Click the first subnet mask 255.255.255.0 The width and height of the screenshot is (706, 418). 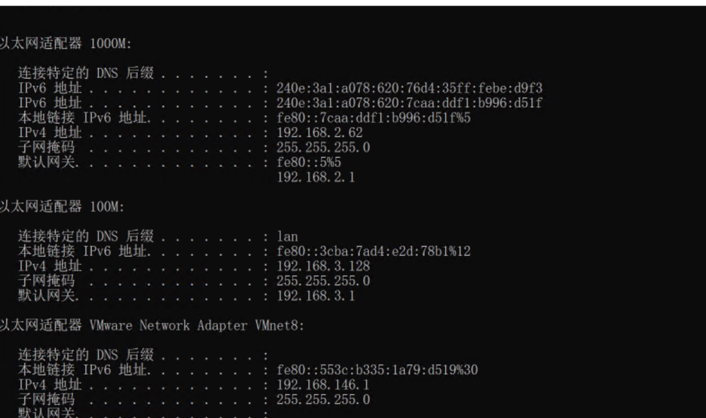pyautogui.click(x=323, y=147)
